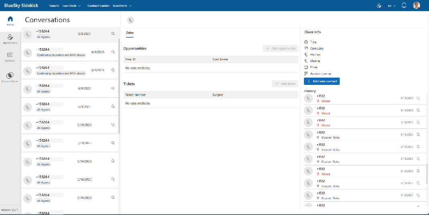Click phone avatar of the highlighted conversation
This screenshot has height=215, width=429.
point(27,35)
